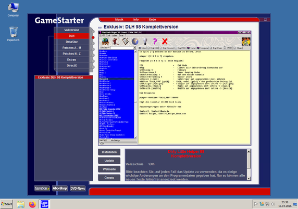Image resolution: width=298 pixels, height=209 pixels.
Task: Open the Webseite button
Action: (x=109, y=169)
